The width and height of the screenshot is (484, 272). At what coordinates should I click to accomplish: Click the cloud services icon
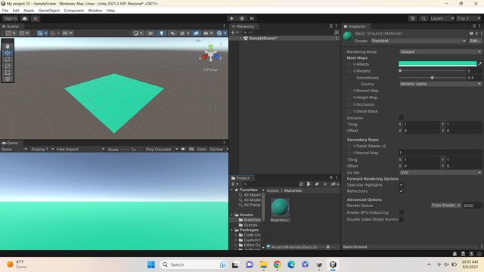point(25,18)
